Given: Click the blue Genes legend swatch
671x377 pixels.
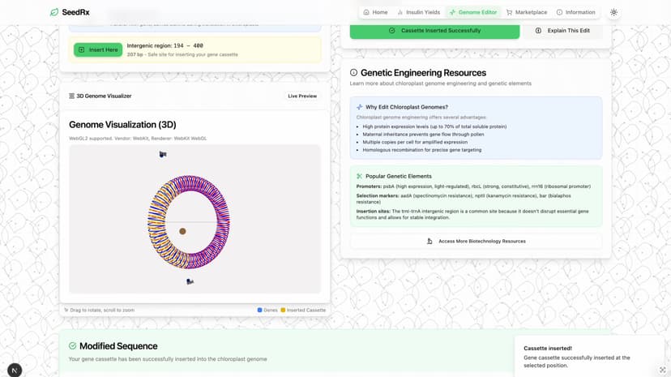Looking at the screenshot, I should pyautogui.click(x=259, y=310).
